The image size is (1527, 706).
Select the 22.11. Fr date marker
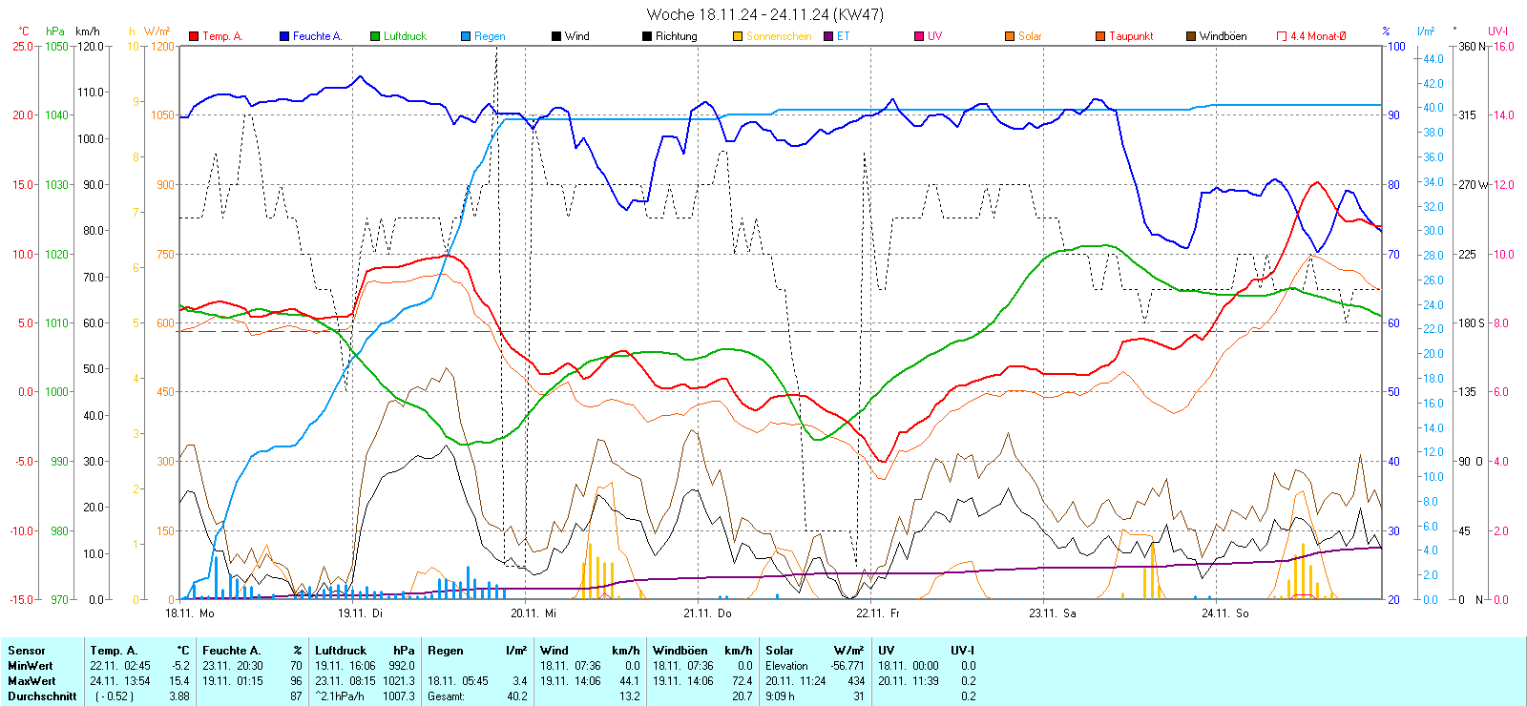(877, 613)
